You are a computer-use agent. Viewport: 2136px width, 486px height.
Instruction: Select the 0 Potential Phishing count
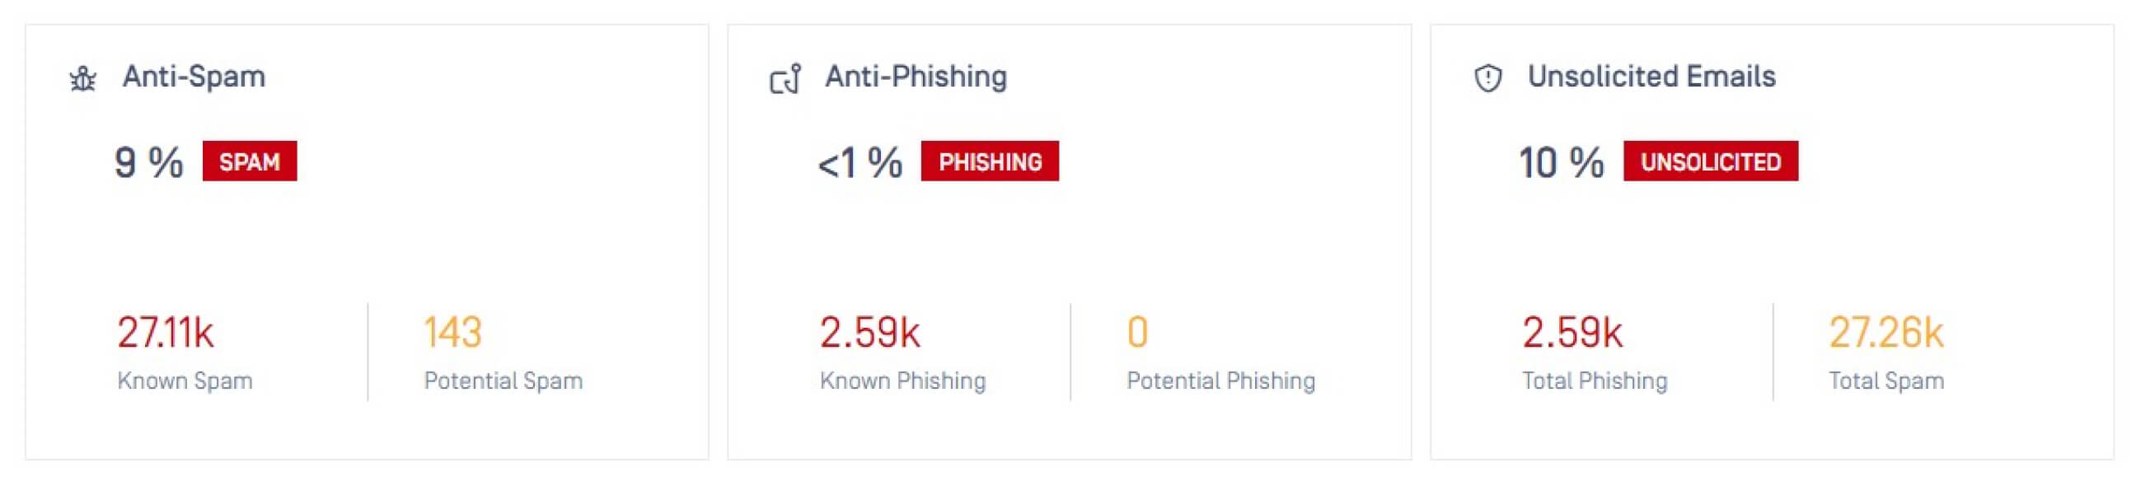coord(1138,333)
